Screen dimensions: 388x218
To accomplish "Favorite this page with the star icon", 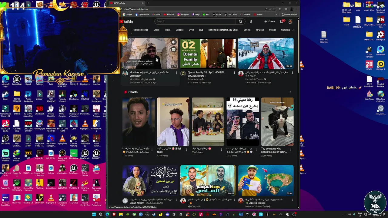I will 275,9.
